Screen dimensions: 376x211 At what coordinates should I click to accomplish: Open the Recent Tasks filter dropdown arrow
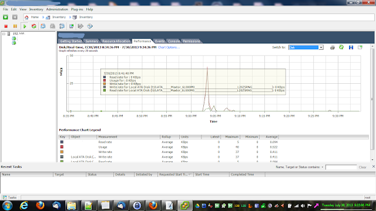click(x=323, y=167)
